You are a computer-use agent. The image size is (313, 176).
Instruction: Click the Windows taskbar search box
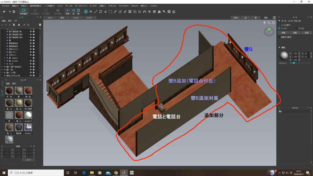click(36, 173)
